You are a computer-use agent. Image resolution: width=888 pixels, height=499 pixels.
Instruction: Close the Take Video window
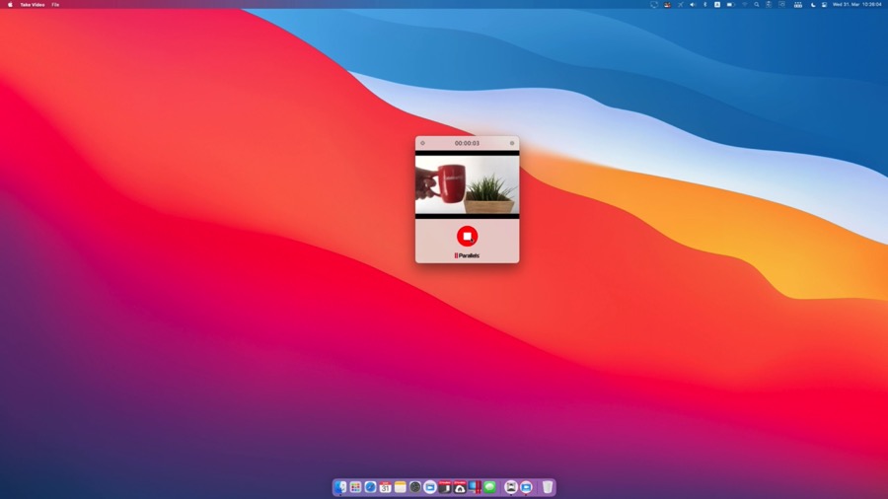tap(422, 143)
